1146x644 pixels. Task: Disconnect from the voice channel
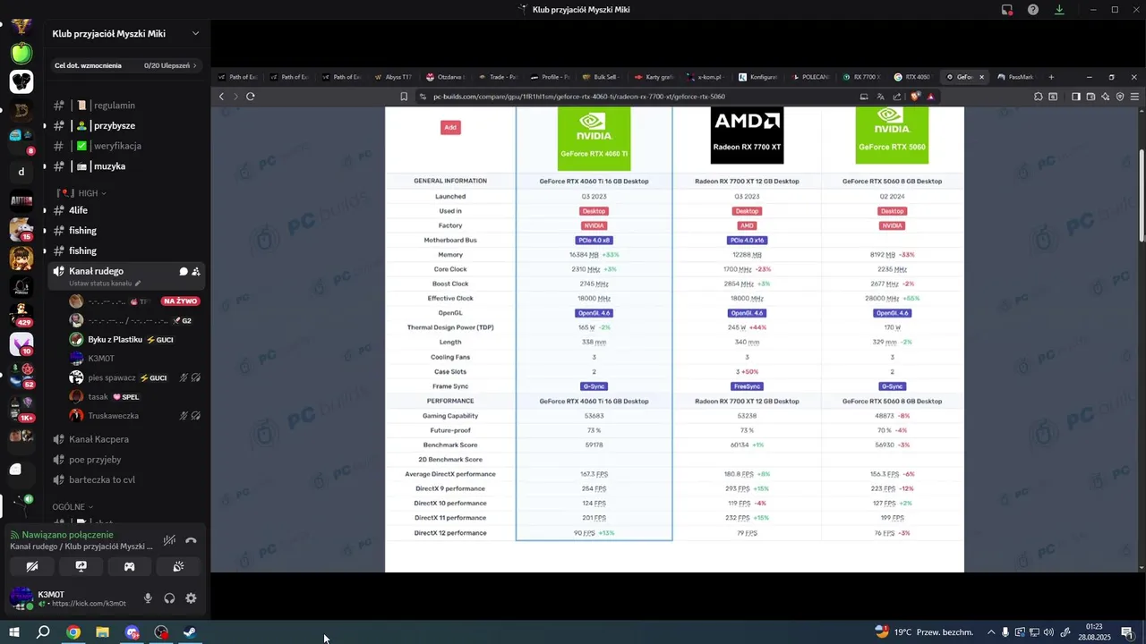click(x=191, y=540)
